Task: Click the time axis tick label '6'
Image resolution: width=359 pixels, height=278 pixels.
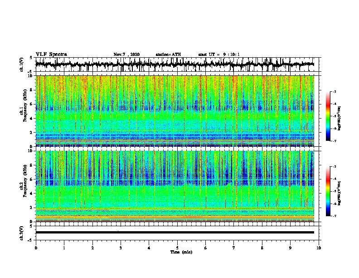Action: [x=206, y=248]
